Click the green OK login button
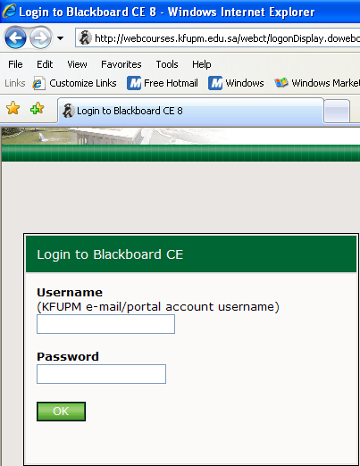Screen dimensions: 360x466 point(61,412)
